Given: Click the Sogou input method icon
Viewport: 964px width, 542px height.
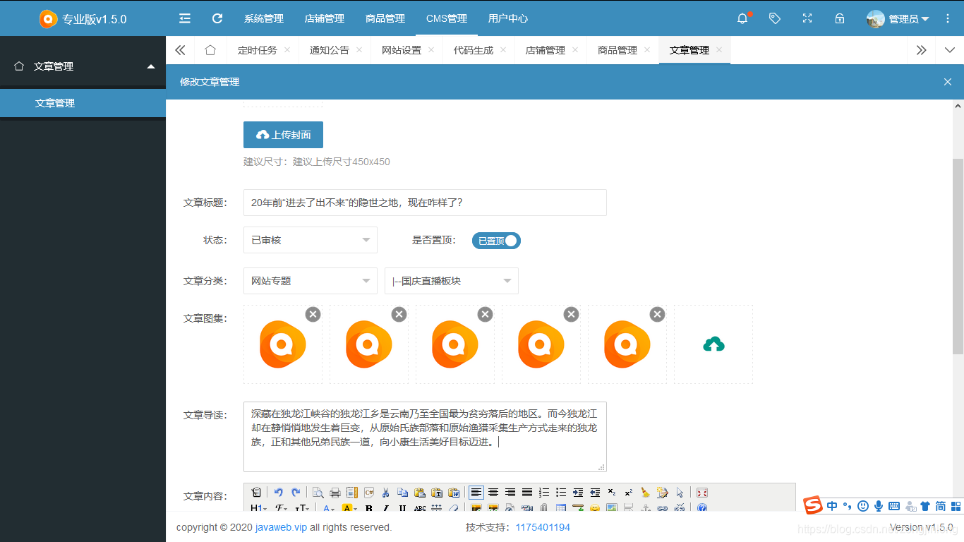Looking at the screenshot, I should click(x=814, y=505).
